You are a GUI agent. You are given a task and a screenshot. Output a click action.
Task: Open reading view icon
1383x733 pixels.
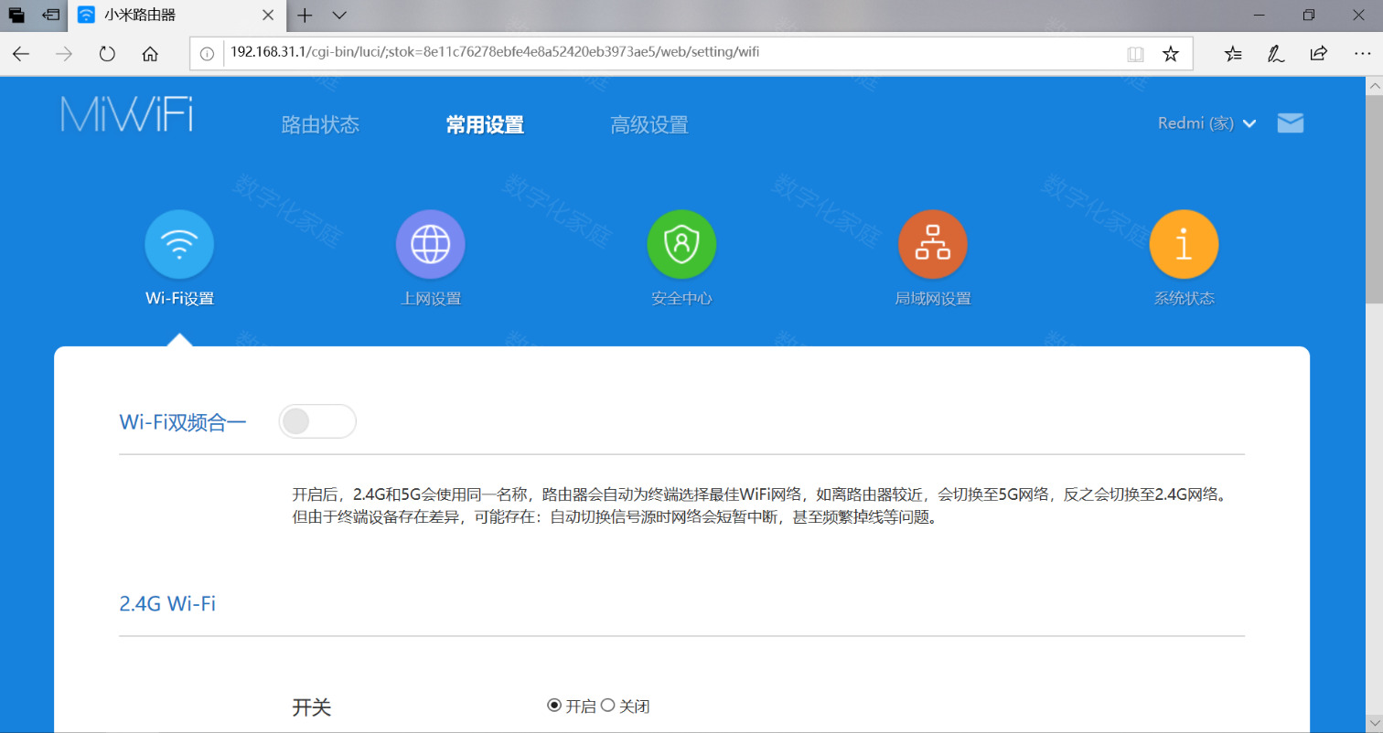click(x=1135, y=54)
